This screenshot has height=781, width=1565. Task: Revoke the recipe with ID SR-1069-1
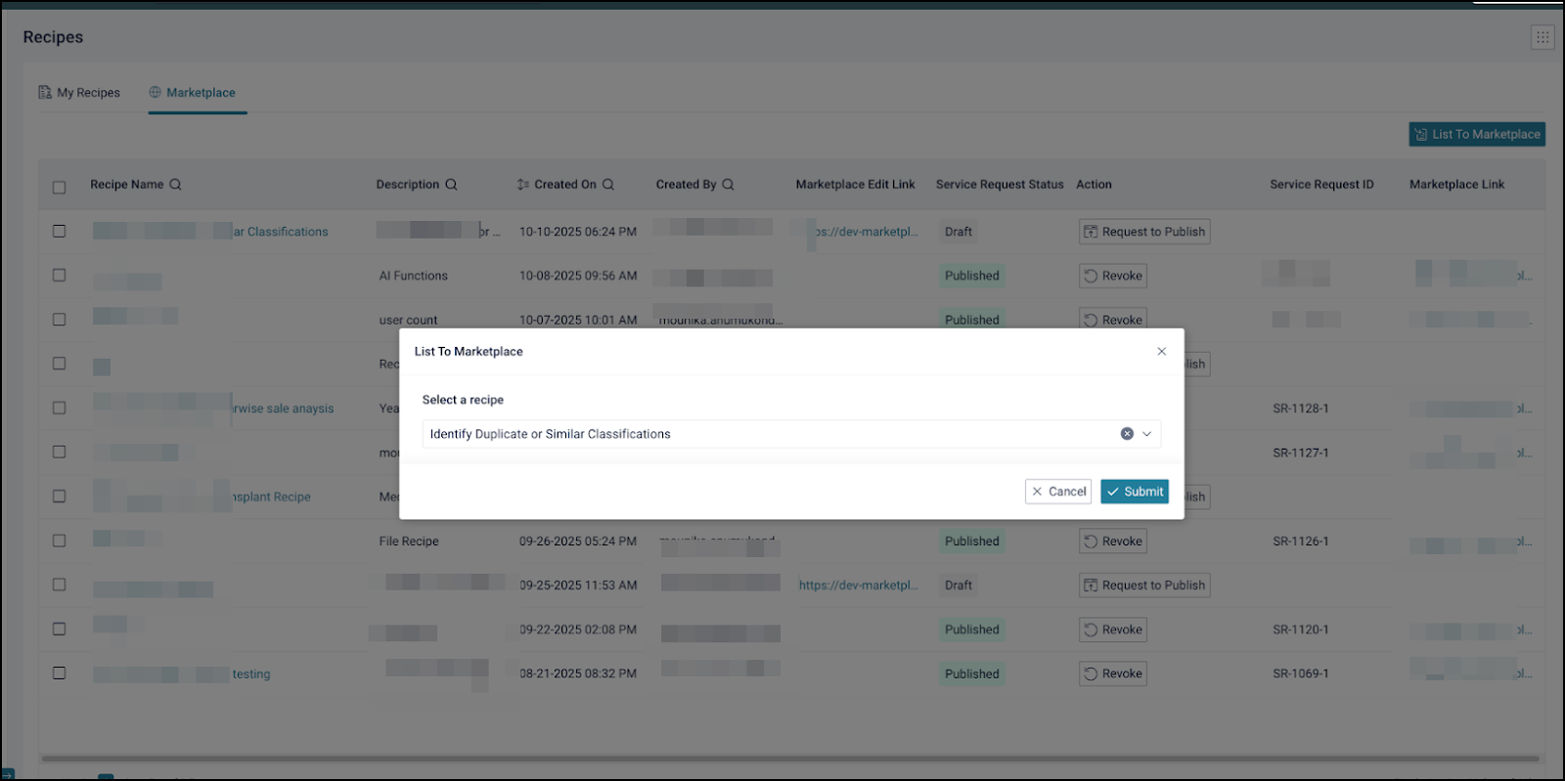[1113, 673]
